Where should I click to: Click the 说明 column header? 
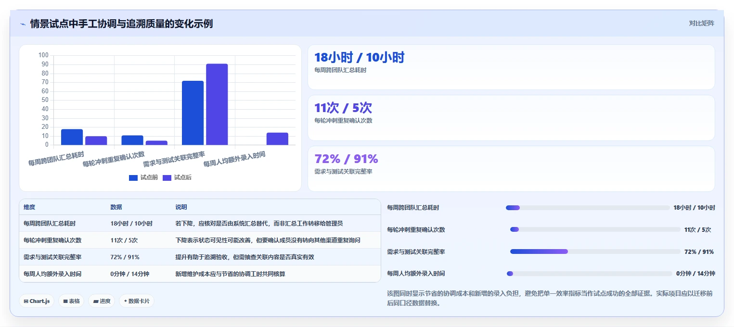(181, 207)
